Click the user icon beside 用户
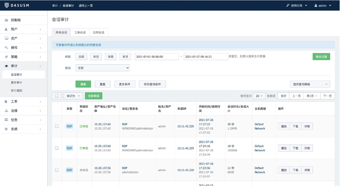 6,29
